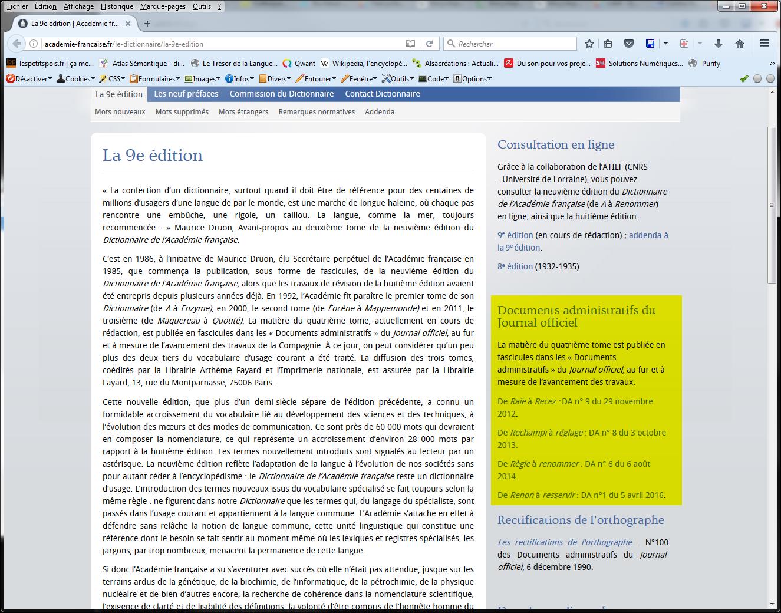Open lespetitspois.fr bookmark
The image size is (781, 613).
[50, 64]
